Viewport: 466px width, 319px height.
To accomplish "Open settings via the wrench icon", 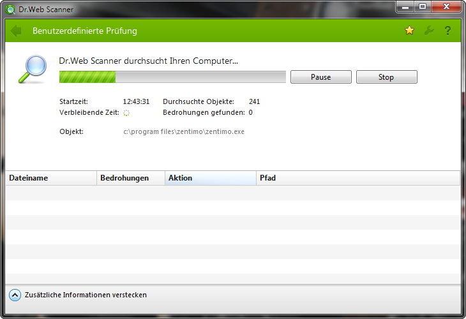I will point(429,30).
